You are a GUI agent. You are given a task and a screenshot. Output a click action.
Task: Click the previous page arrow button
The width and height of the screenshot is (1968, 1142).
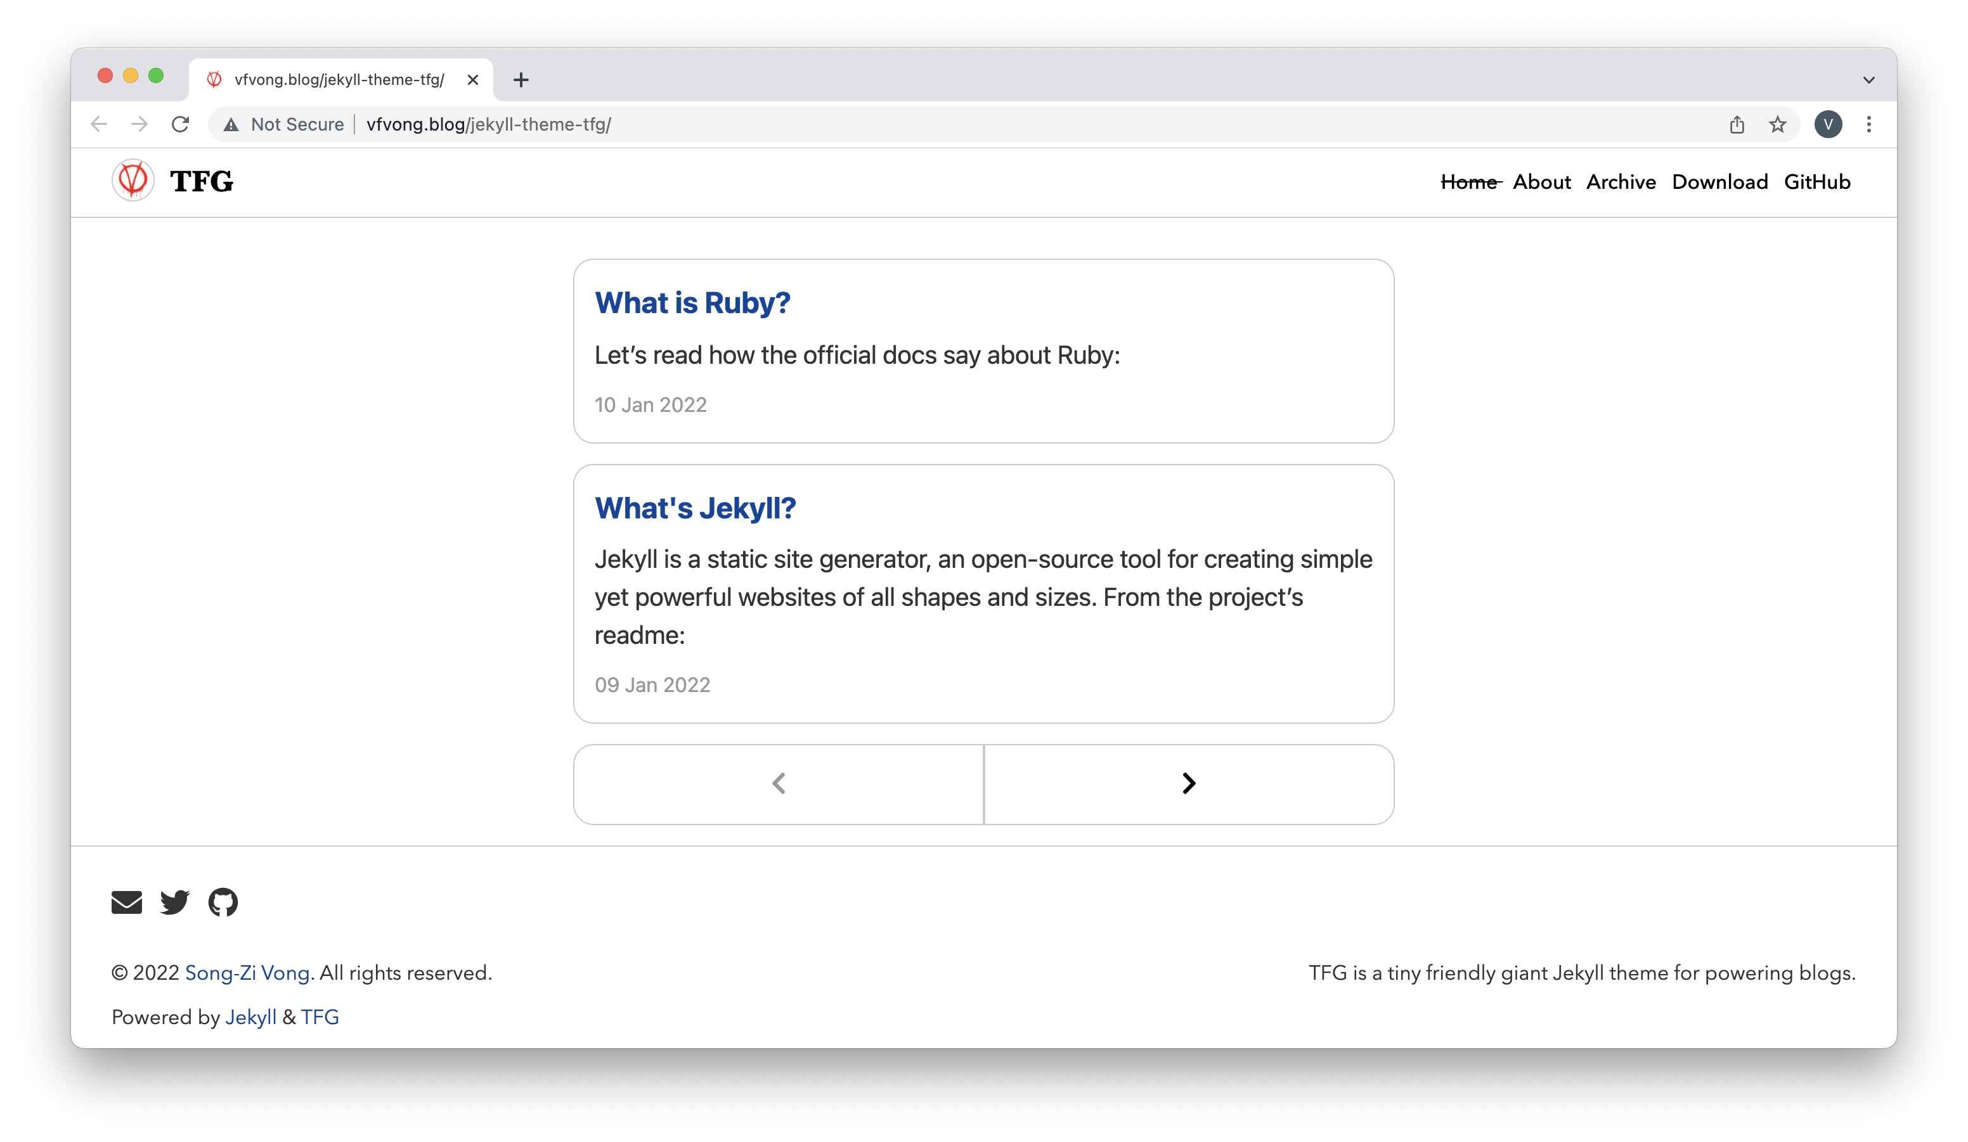click(779, 784)
